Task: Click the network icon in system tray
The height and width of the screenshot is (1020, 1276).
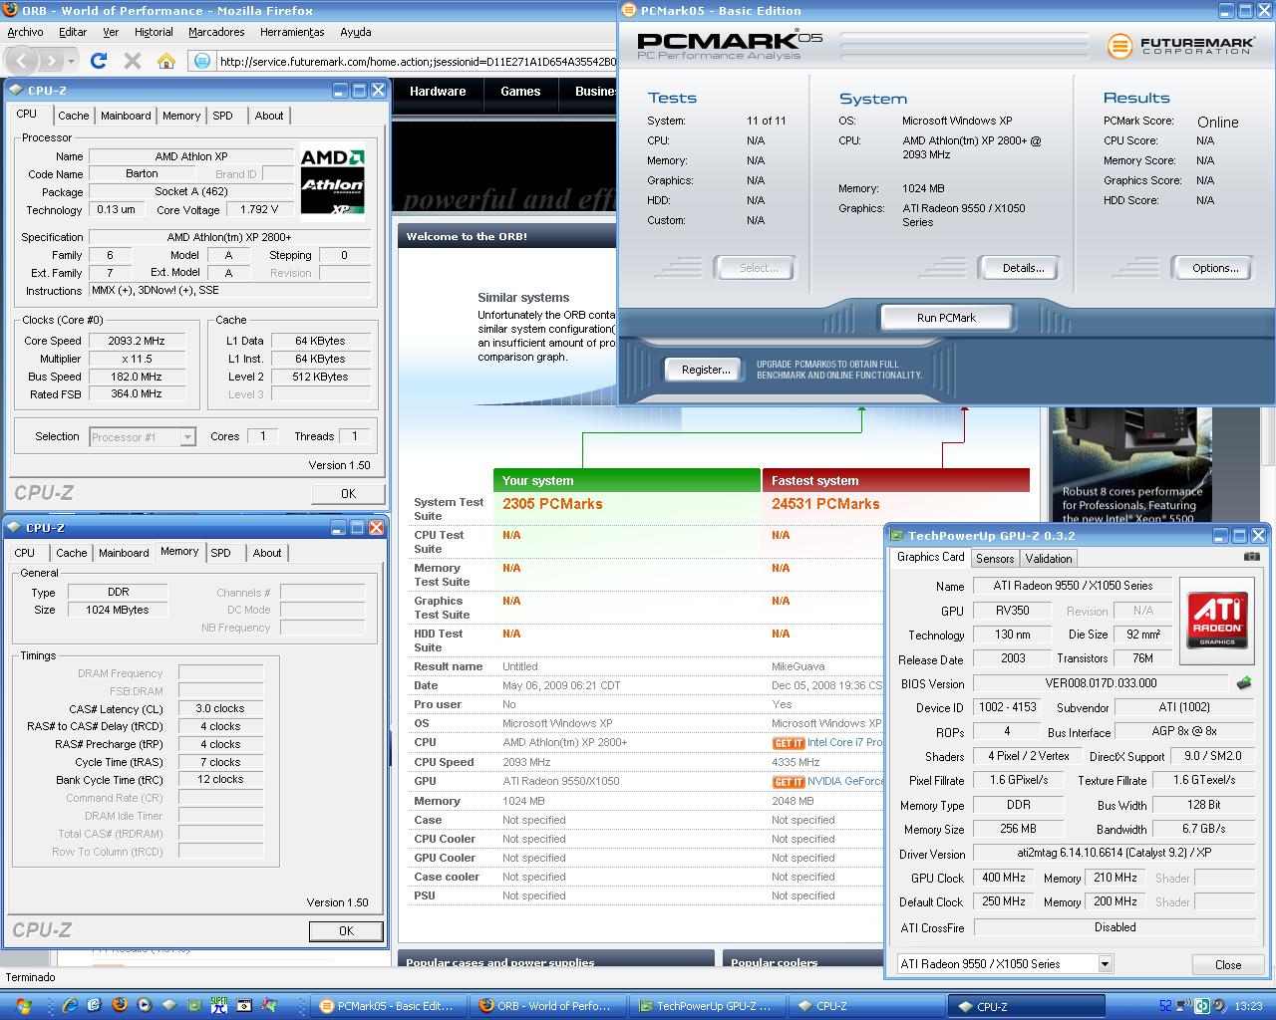Action: [1184, 1006]
